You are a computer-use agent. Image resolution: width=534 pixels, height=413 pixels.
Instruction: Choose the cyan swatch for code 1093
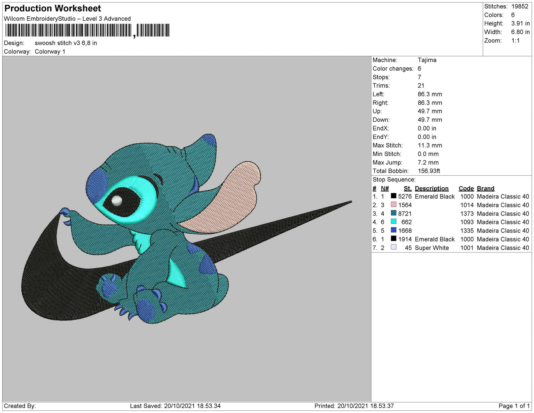pos(394,222)
